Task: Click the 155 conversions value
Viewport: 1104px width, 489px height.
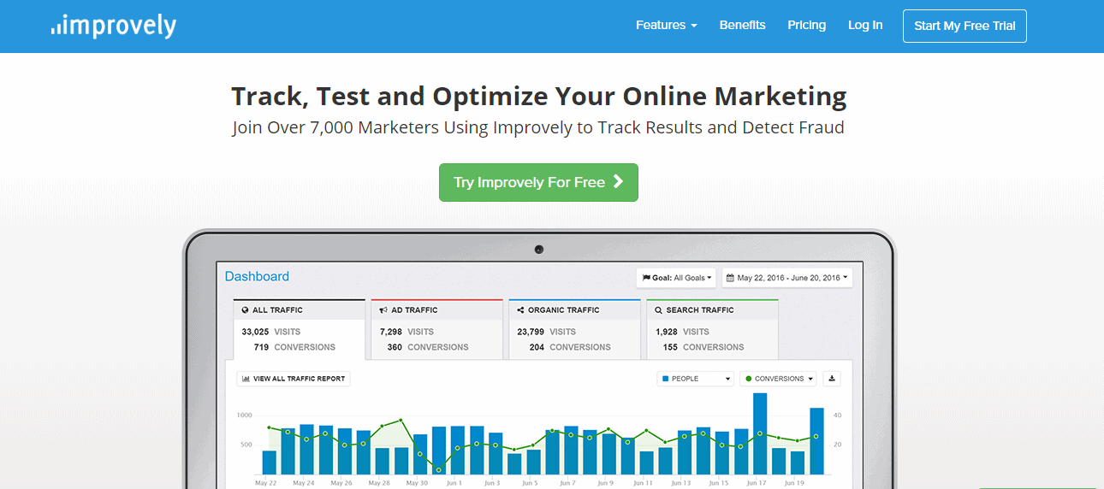Action: coord(670,347)
